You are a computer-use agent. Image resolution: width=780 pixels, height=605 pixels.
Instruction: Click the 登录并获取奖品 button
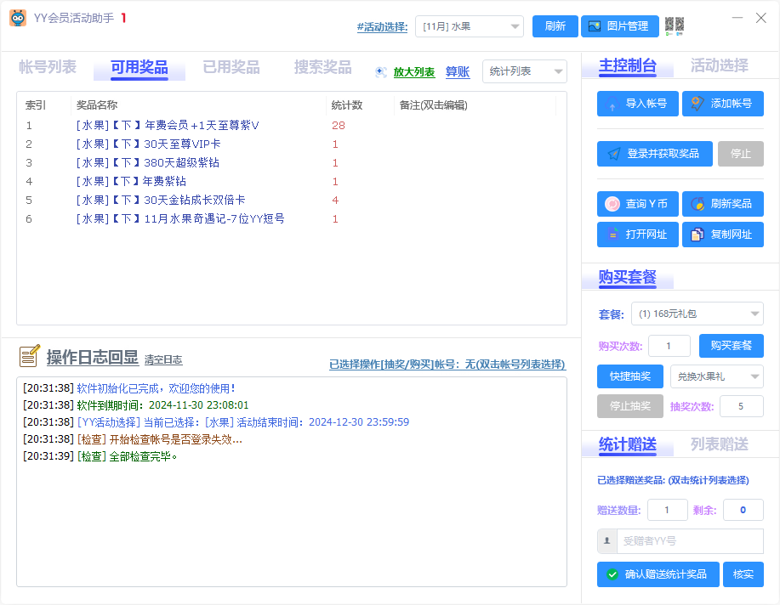click(655, 154)
